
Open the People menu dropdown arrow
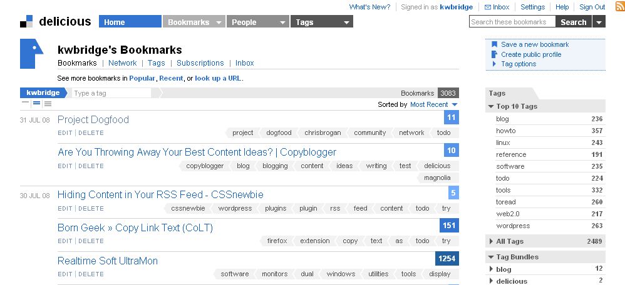(282, 22)
